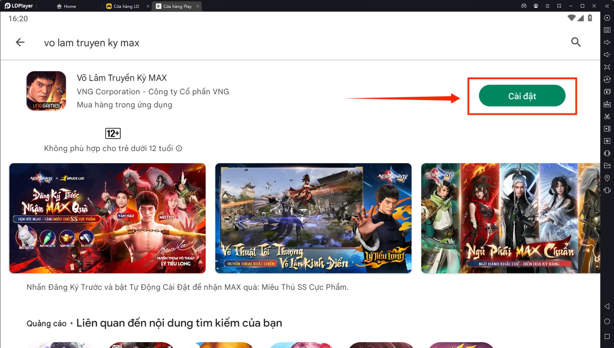Viewport: 614px width, 348px height.
Task: Click the mini-window mode icon in title bar
Action: pyautogui.click(x=559, y=6)
